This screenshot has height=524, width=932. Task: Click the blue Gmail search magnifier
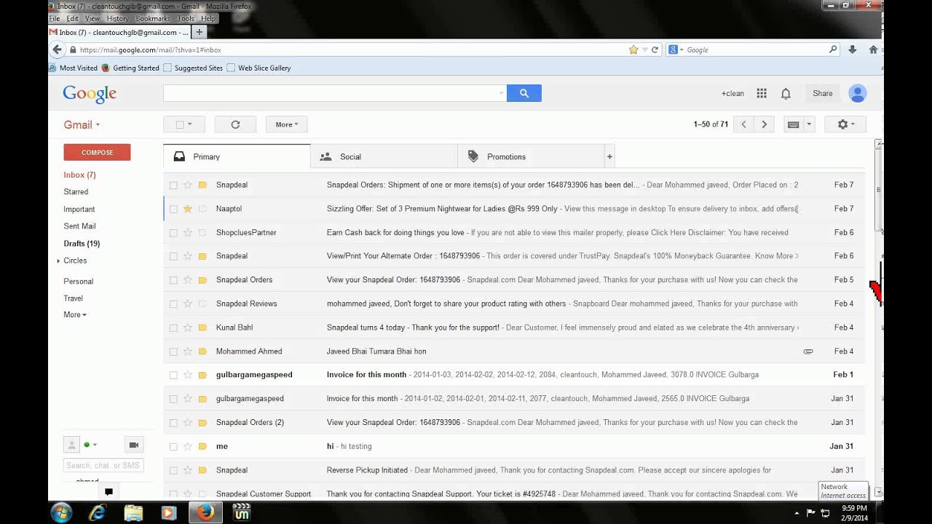(524, 93)
